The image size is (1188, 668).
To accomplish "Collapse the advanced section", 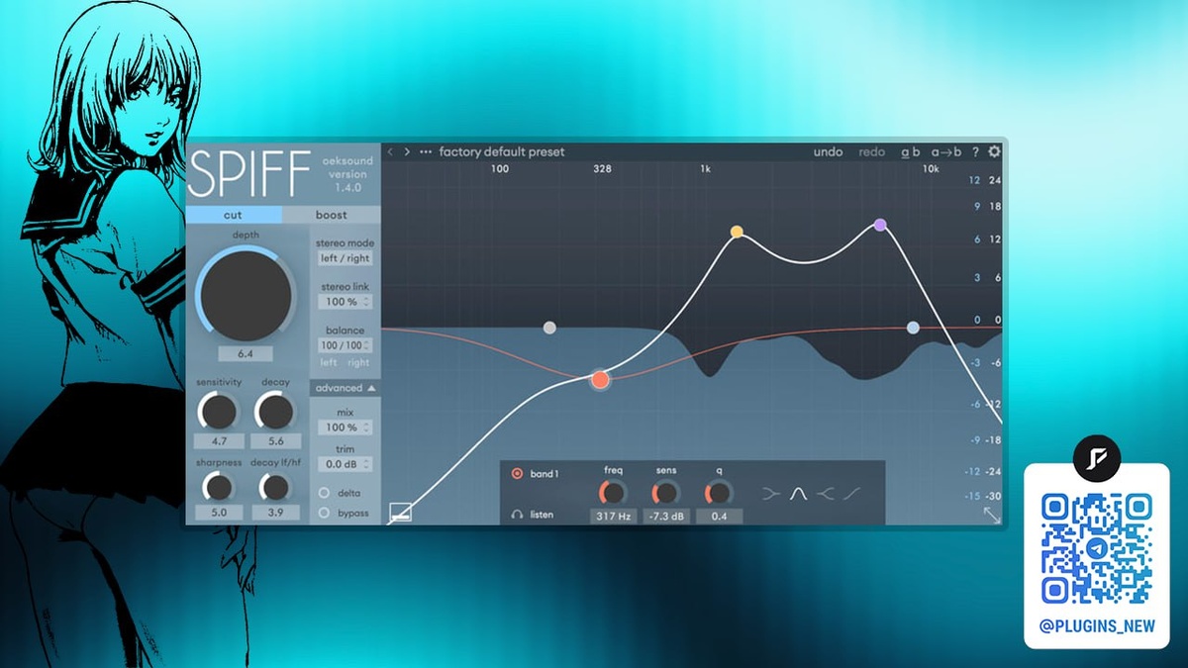I will pos(345,388).
